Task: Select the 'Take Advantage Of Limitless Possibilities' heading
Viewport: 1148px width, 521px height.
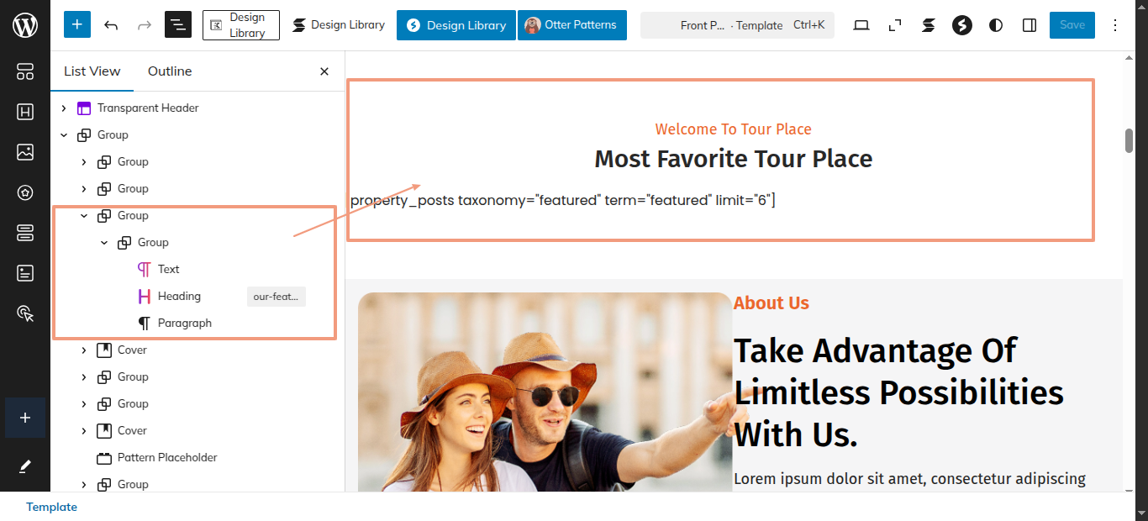Action: 899,392
